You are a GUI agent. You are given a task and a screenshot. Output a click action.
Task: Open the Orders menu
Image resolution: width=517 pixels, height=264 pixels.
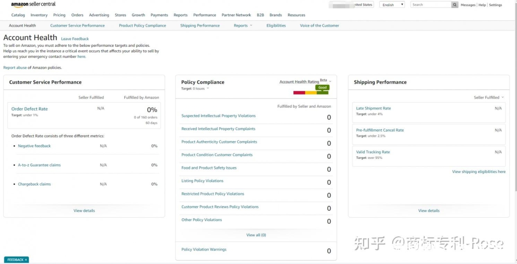pos(78,15)
